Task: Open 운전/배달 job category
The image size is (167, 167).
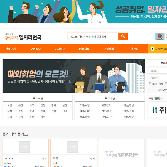Action: 129,117
